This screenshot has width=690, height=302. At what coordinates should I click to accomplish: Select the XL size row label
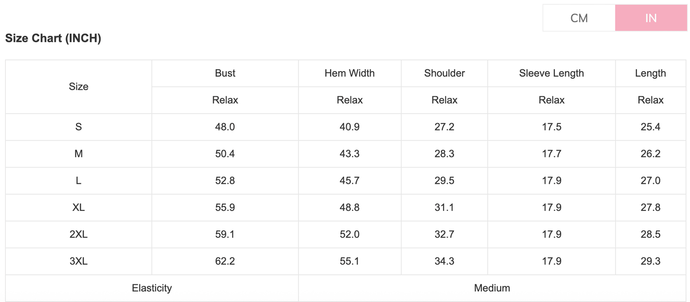[x=78, y=208]
